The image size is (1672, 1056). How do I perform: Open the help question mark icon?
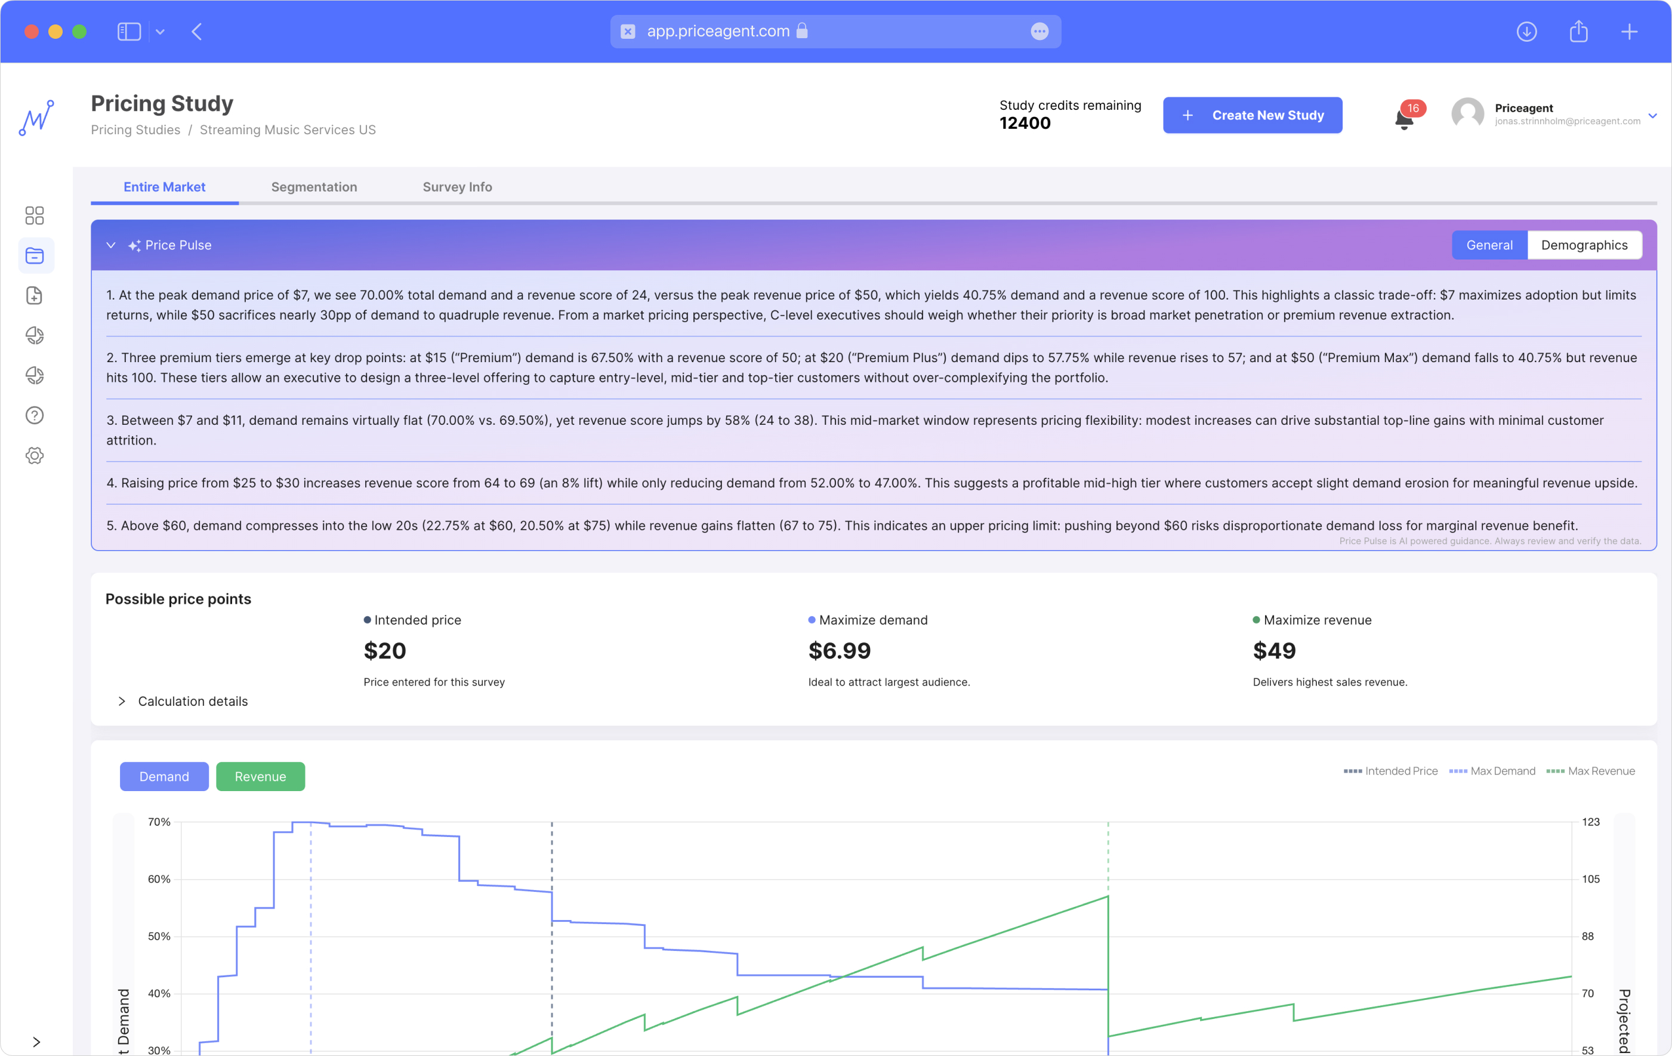pos(35,415)
